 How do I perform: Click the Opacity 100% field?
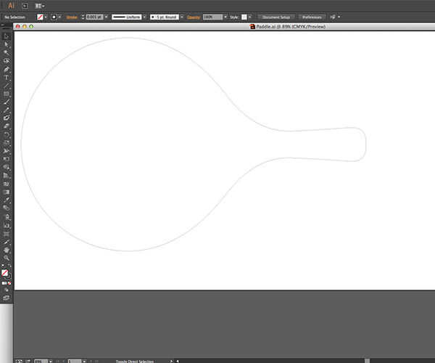pyautogui.click(x=212, y=17)
